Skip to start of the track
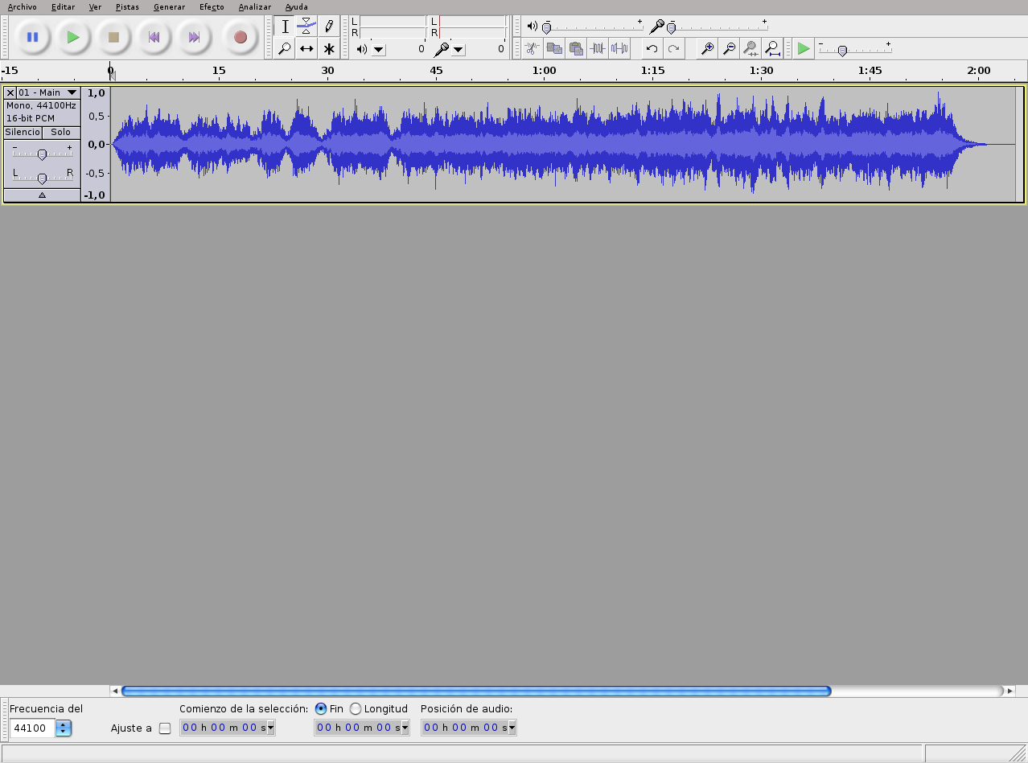Screen dimensions: 1028x763 [x=154, y=37]
